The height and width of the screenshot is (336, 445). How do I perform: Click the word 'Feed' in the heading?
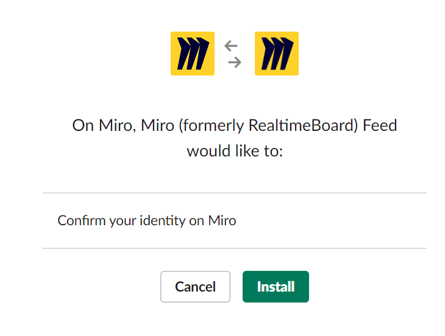pyautogui.click(x=380, y=126)
